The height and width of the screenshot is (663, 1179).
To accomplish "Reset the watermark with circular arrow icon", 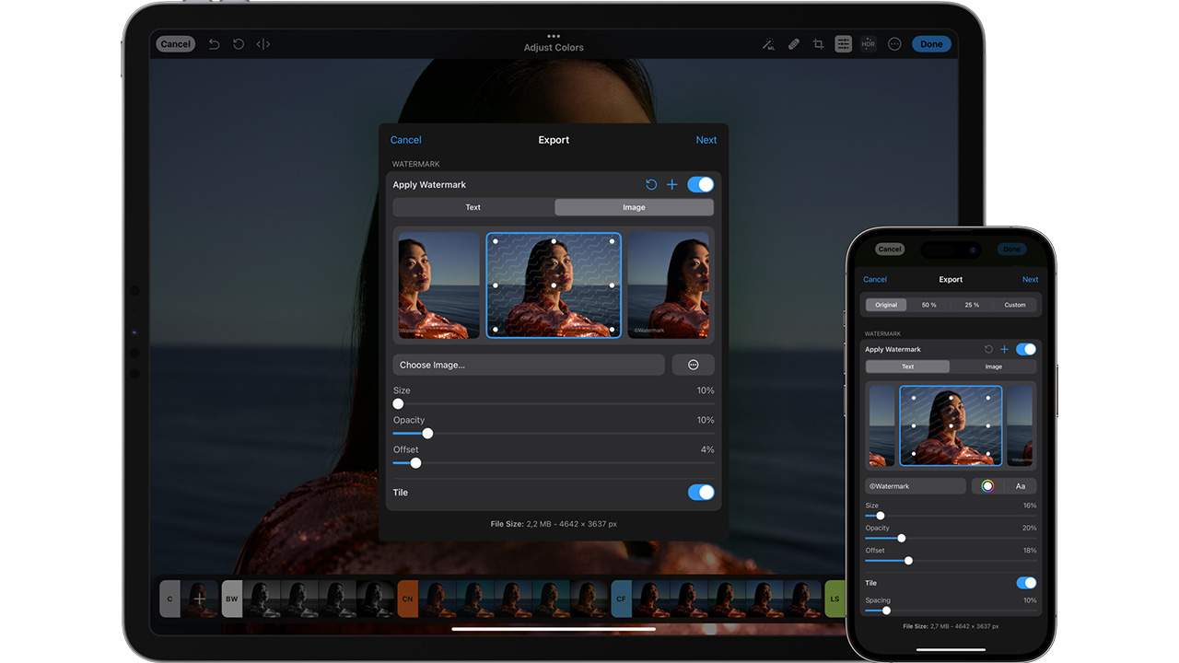I will 651,184.
